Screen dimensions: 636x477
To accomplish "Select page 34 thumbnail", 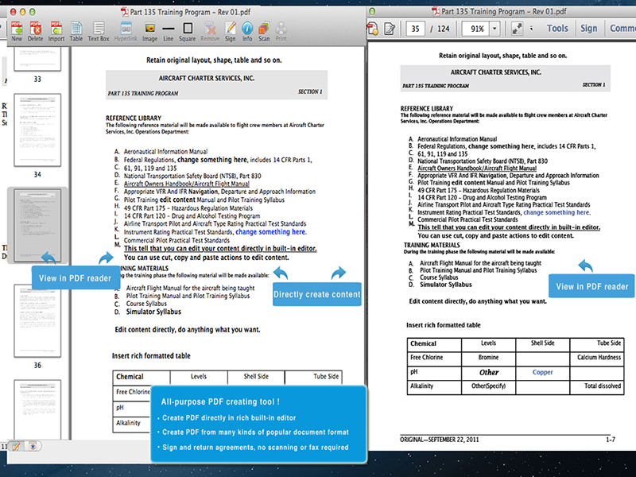I will 37,130.
